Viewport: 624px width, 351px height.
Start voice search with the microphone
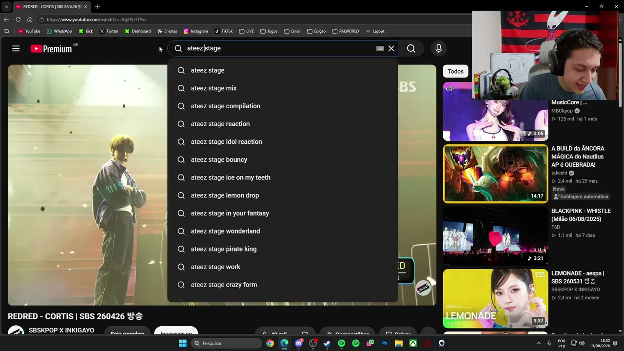click(x=438, y=48)
